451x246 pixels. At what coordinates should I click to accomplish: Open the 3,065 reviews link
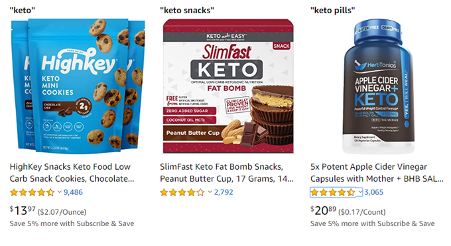click(x=374, y=192)
